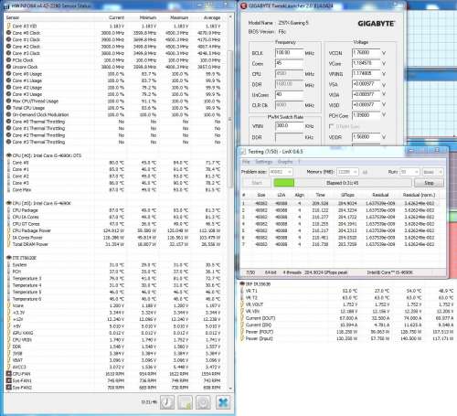Open the Settings menu in LinX

[x=263, y=162]
